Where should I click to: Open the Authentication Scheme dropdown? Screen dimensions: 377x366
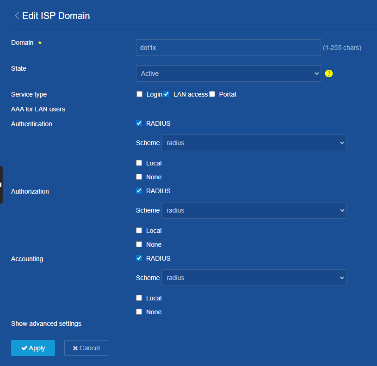(253, 143)
